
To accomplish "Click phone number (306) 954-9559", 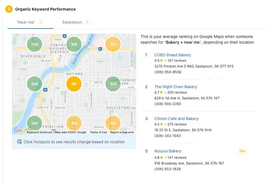I will click(x=168, y=72).
